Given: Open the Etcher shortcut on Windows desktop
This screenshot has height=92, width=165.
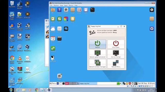Looking at the screenshot, I should pyautogui.click(x=28, y=4).
